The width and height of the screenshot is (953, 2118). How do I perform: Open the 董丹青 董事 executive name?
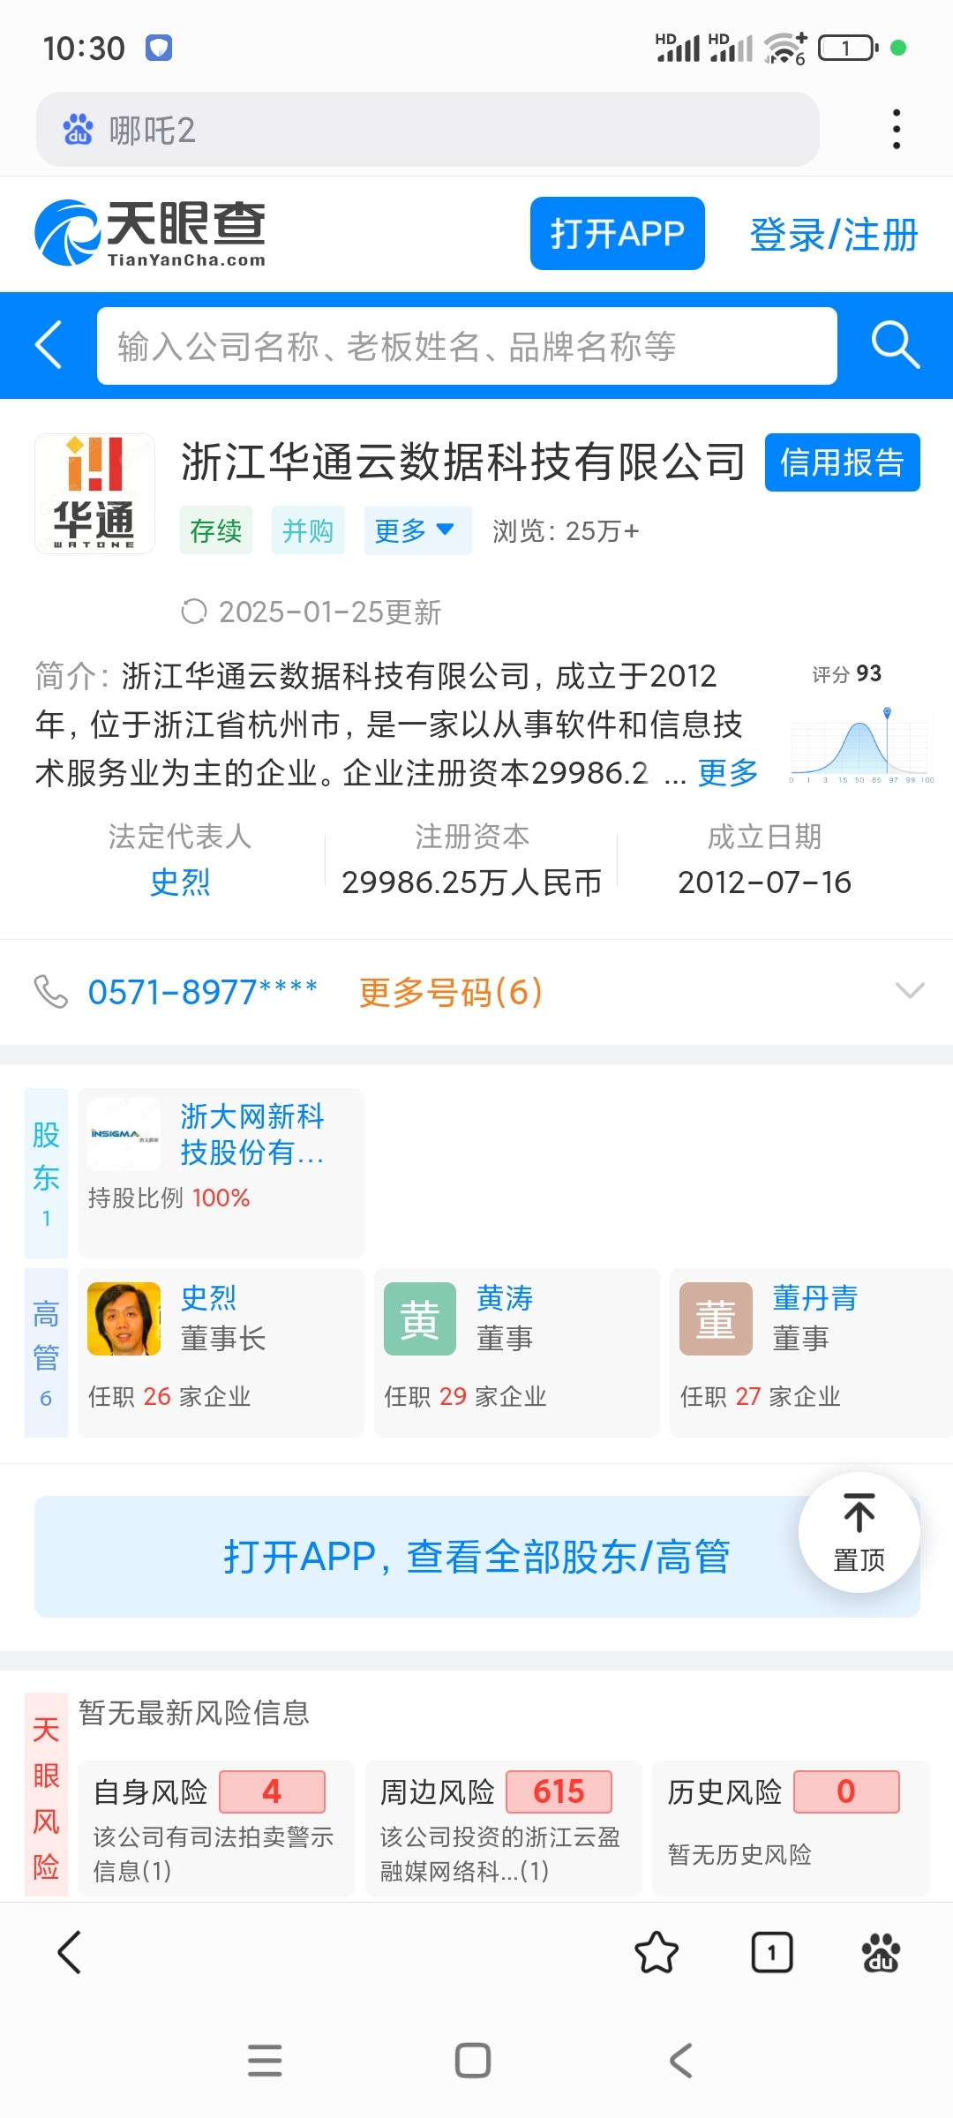815,1298
